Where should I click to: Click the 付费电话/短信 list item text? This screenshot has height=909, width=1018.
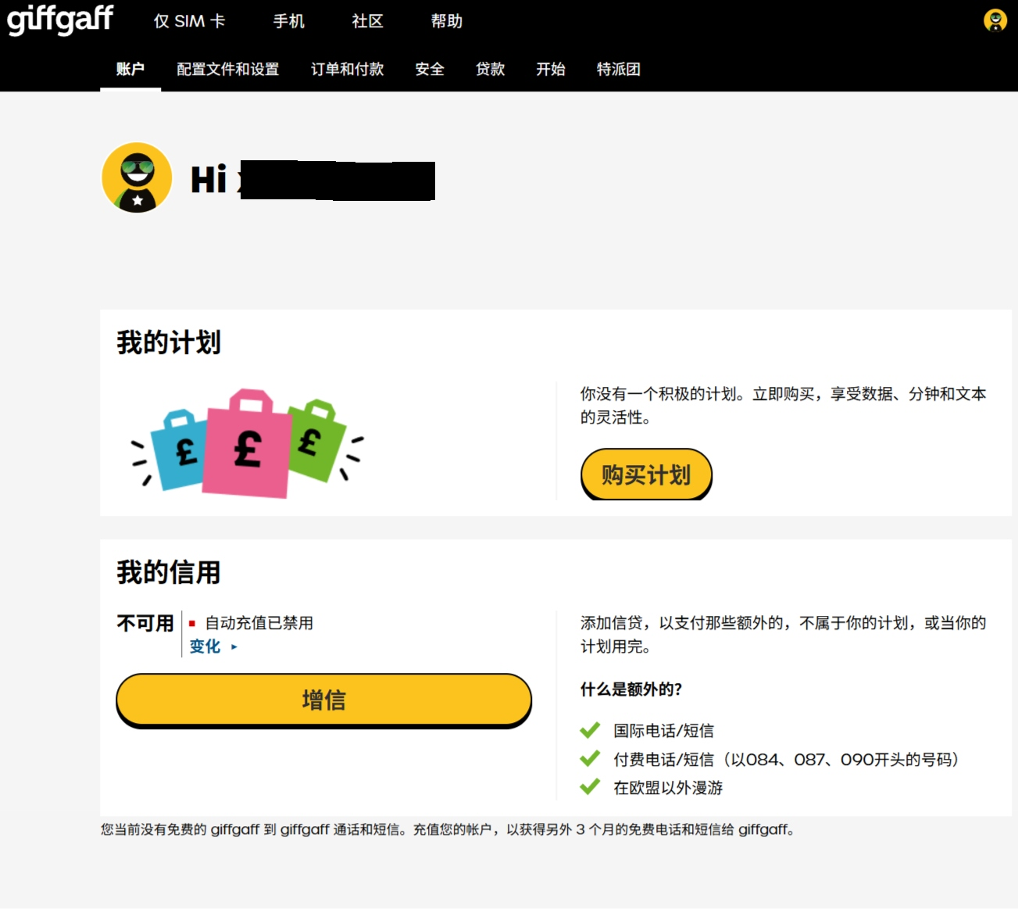pyautogui.click(x=786, y=759)
